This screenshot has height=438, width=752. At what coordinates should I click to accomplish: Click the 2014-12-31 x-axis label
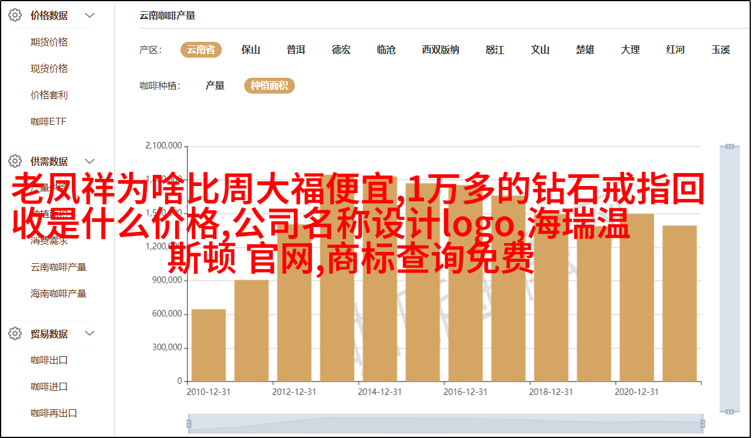pos(380,391)
